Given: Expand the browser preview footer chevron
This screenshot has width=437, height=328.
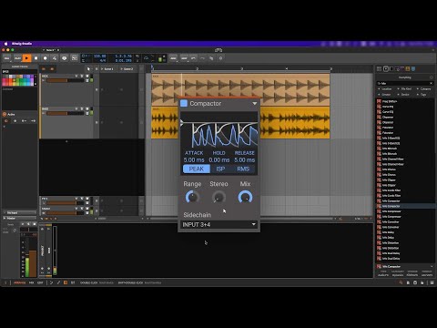Looking at the screenshot, I should 432,266.
